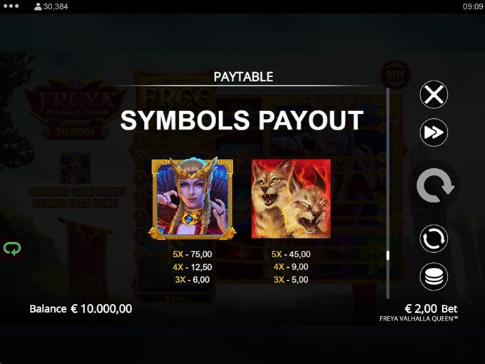Click the FREYA VALHALLA QUEEN title text
This screenshot has height=364, width=485.
[419, 319]
